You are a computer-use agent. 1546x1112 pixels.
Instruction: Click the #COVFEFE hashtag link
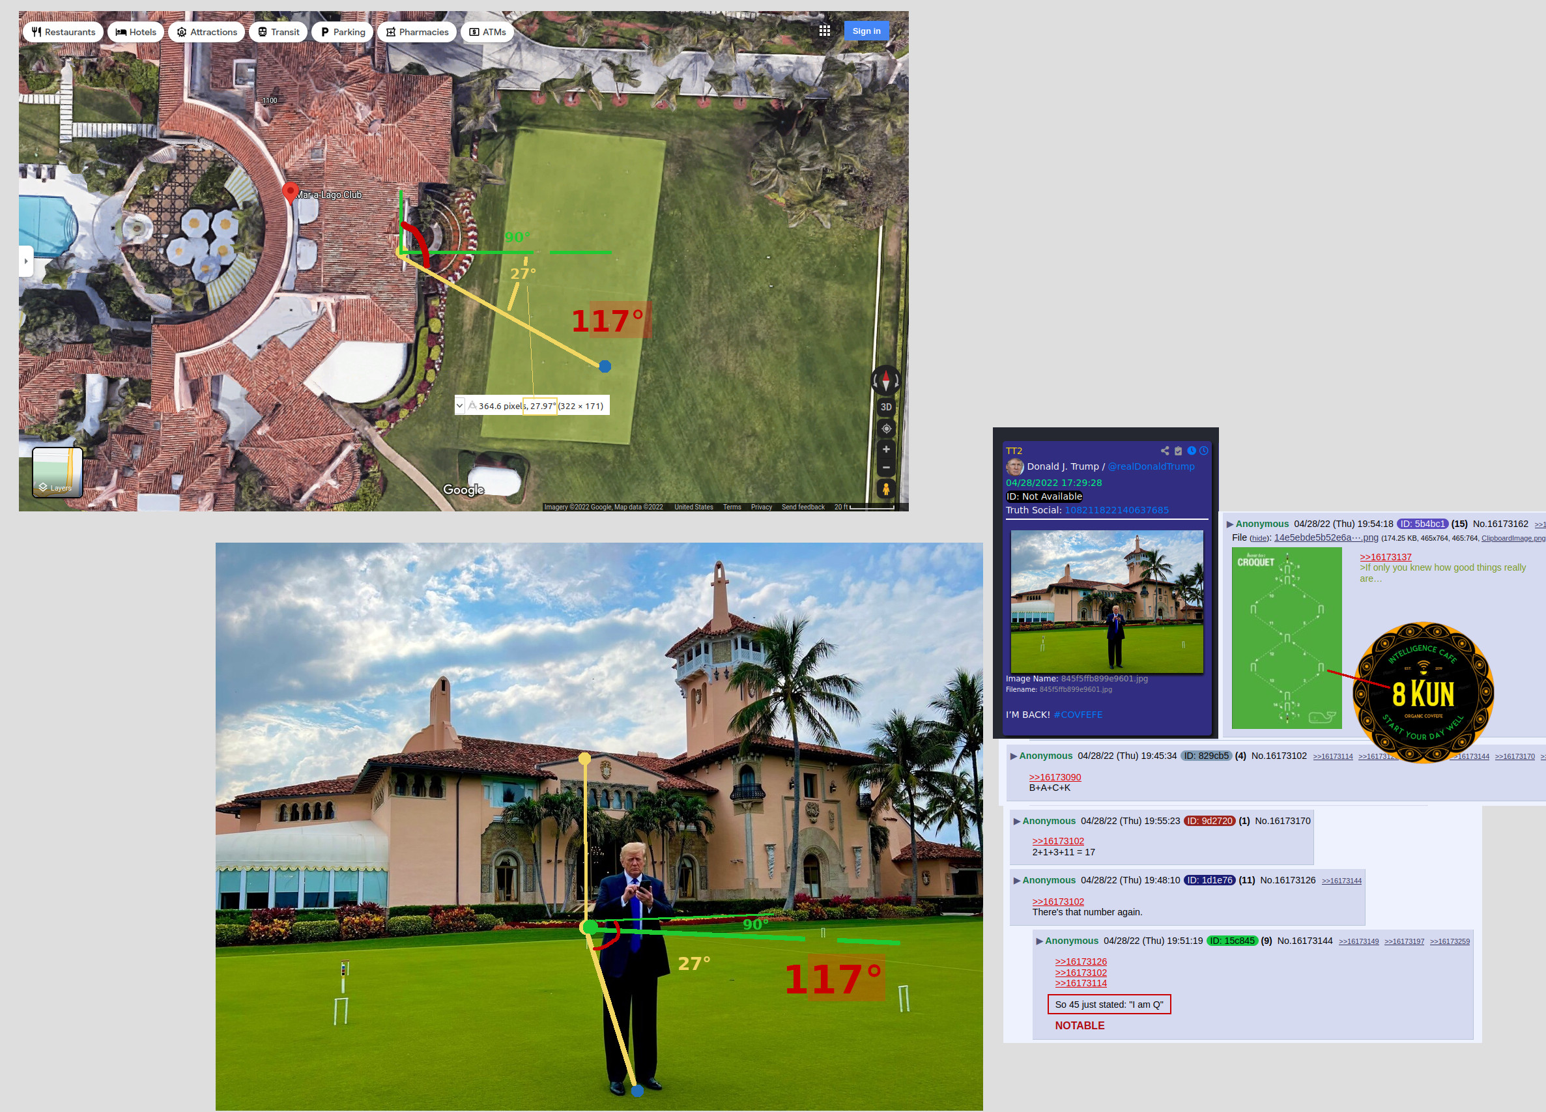1078,715
